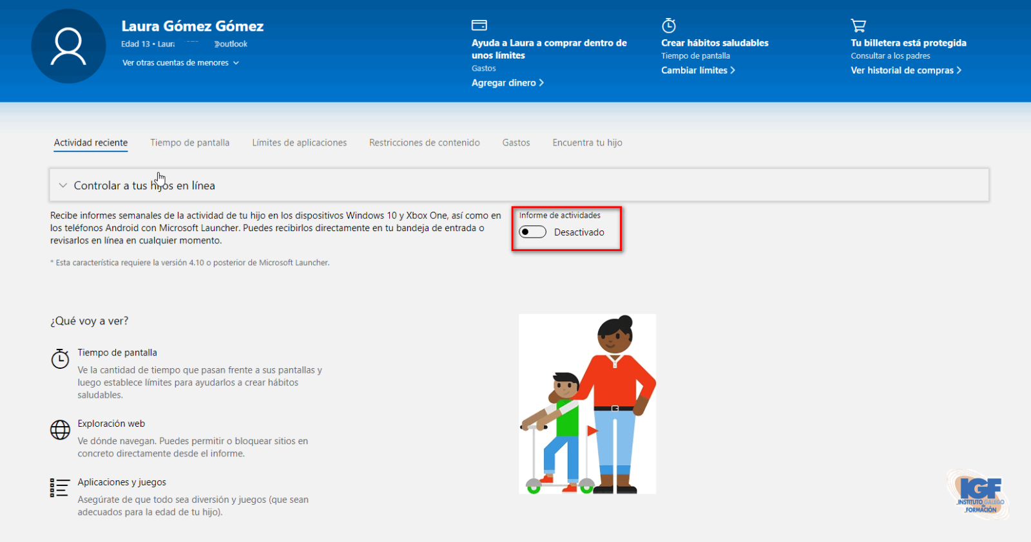
Task: Click the credit card spending icon
Action: [x=479, y=25]
